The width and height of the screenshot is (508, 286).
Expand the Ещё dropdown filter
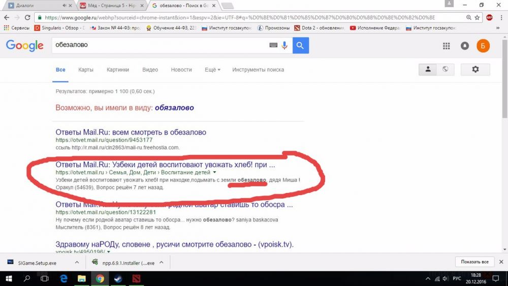point(212,70)
